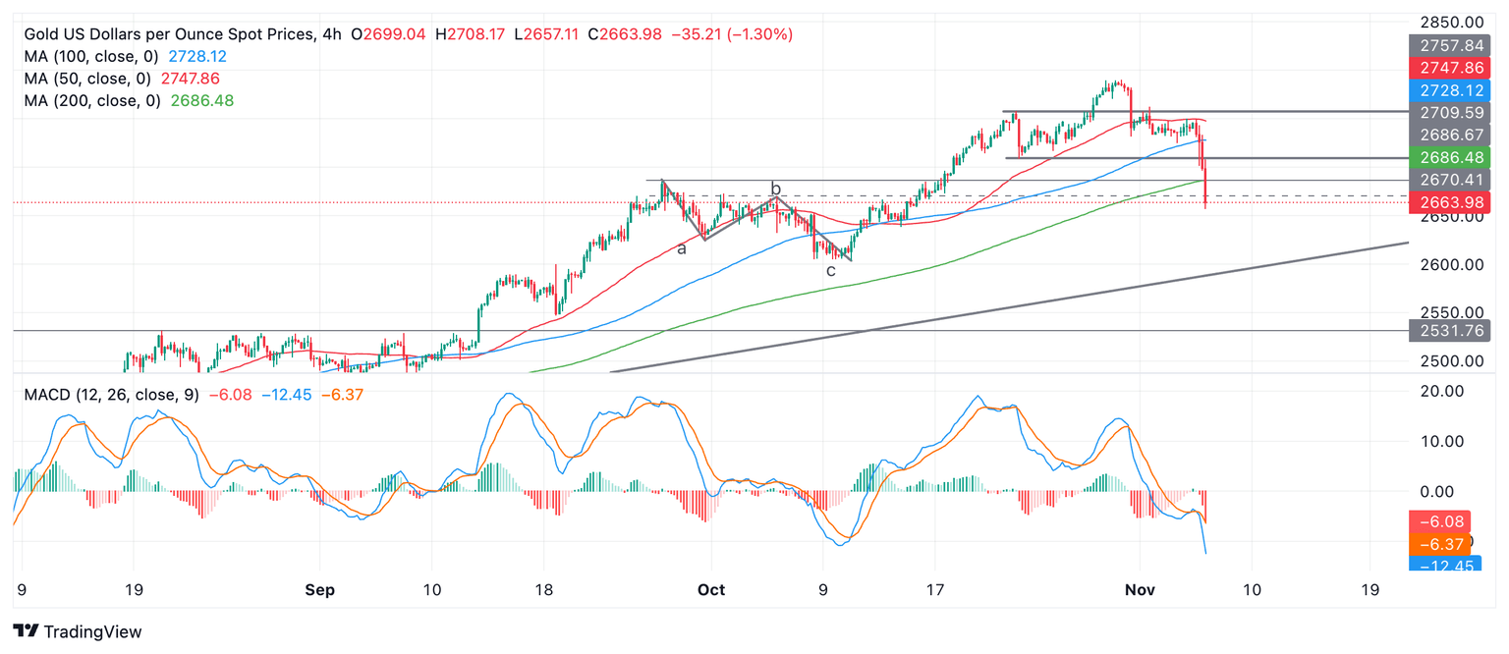Click the red 2747.86 price label
The image size is (1509, 654).
point(1448,68)
